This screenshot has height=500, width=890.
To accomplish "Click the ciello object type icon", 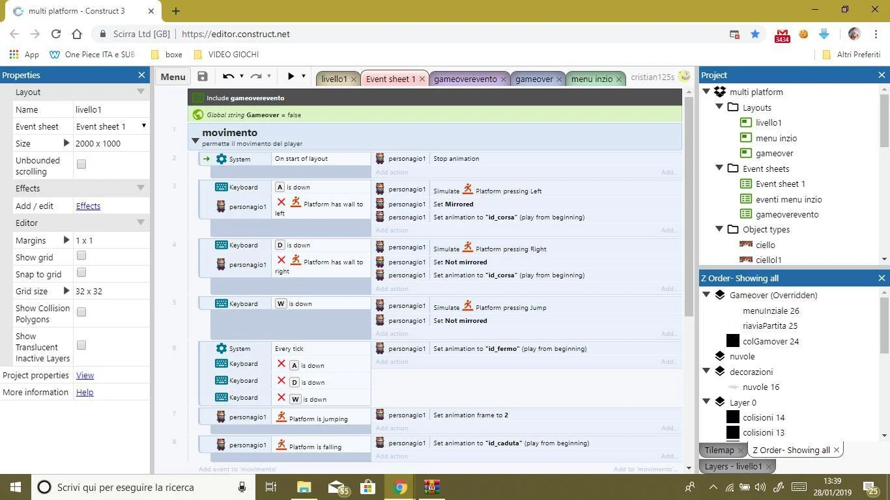I will 746,245.
